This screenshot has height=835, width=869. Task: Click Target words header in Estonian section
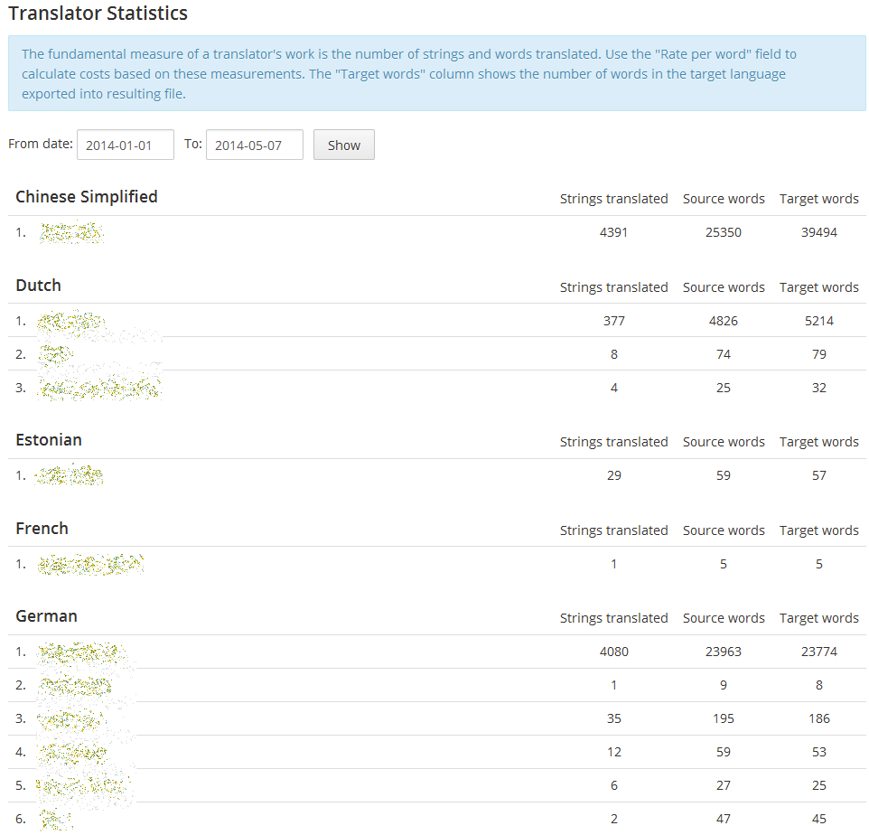[819, 442]
